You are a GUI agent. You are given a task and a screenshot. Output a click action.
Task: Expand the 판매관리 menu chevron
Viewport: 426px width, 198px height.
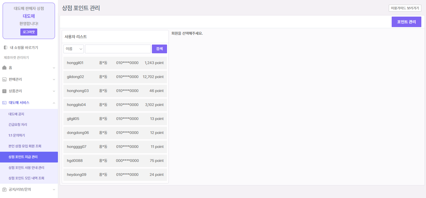click(x=54, y=79)
